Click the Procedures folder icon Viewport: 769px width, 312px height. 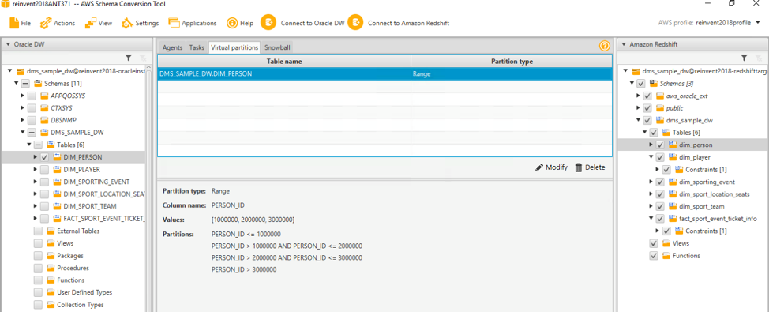point(51,268)
